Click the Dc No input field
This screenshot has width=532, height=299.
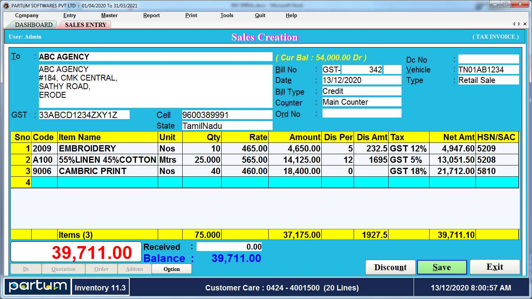click(488, 59)
